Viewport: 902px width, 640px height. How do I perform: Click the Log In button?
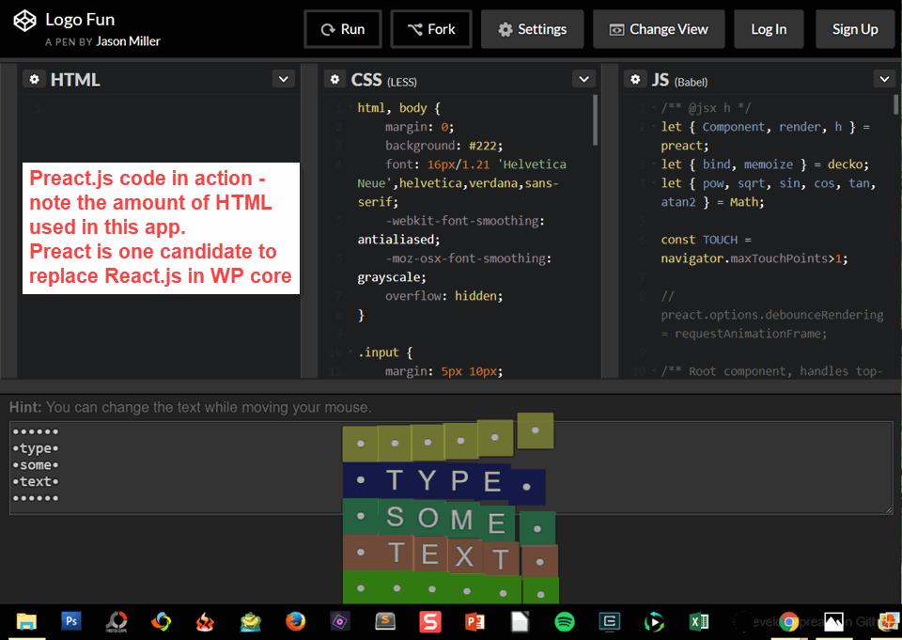pyautogui.click(x=769, y=29)
